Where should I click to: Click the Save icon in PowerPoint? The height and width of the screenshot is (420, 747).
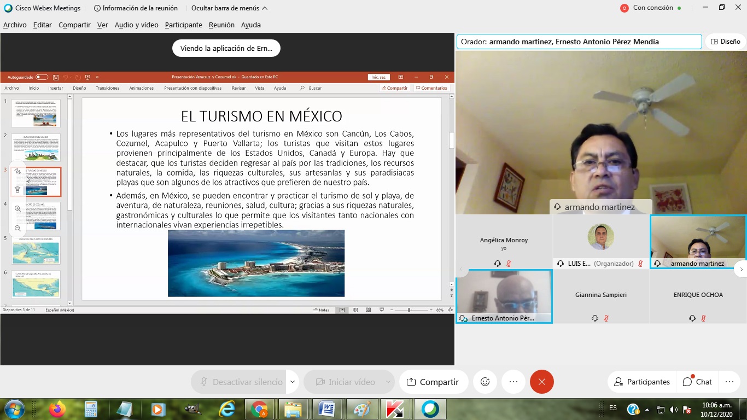tap(55, 77)
